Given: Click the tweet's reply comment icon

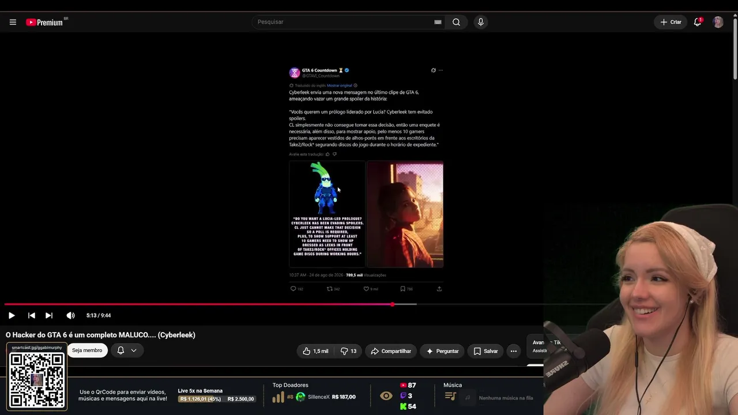Looking at the screenshot, I should pyautogui.click(x=293, y=289).
